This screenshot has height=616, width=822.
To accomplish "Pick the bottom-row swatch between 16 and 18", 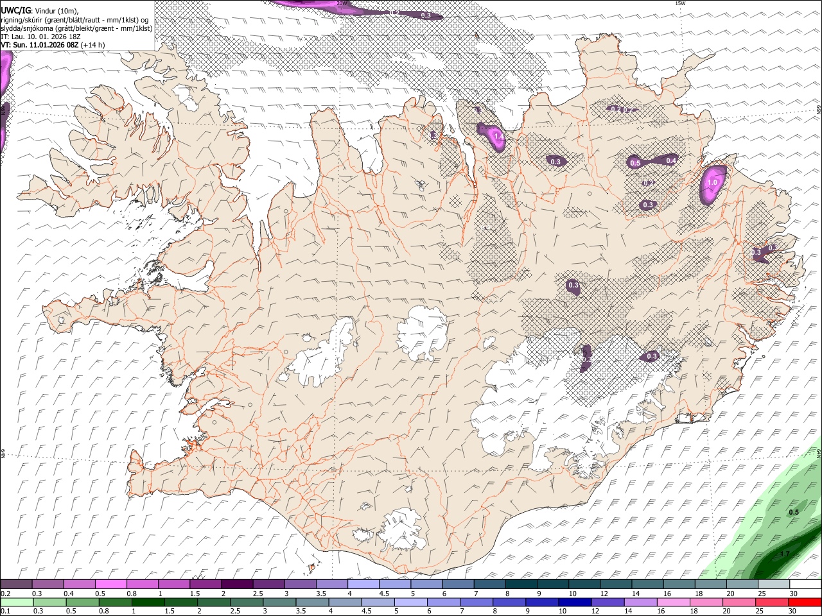I will [673, 602].
